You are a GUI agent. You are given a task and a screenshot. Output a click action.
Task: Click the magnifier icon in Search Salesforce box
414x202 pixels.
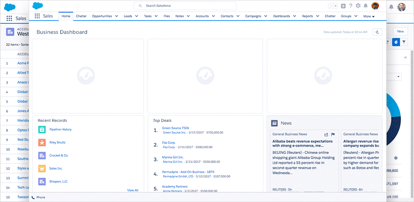coord(140,6)
